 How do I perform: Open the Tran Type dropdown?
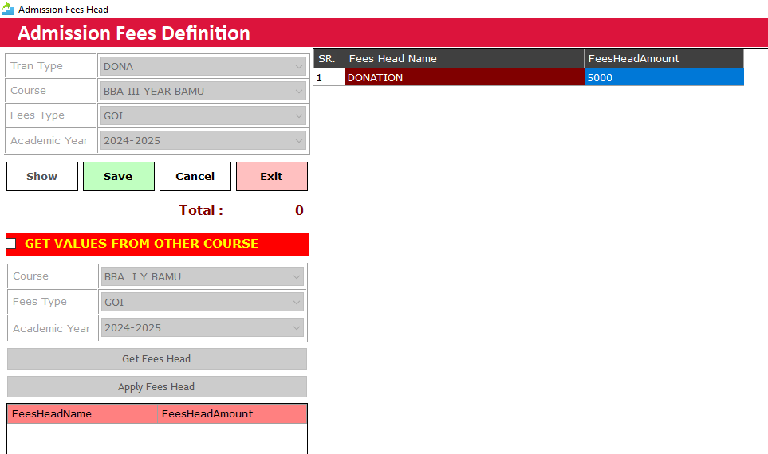coord(203,66)
